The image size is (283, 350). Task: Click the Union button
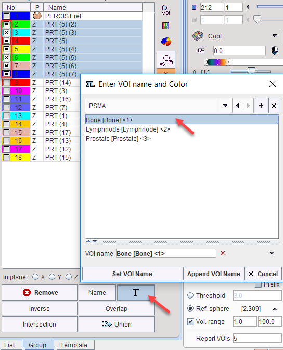tap(117, 324)
